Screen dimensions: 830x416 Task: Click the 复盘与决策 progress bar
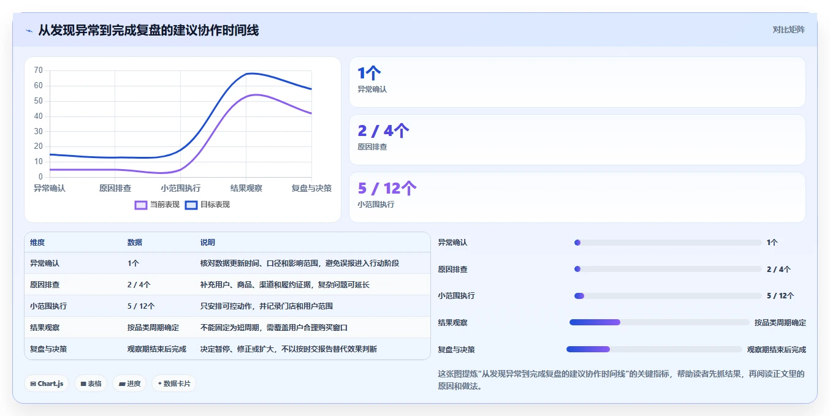pyautogui.click(x=654, y=349)
